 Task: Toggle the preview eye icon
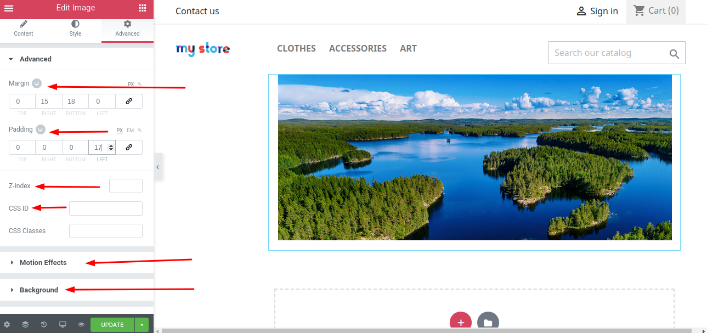click(x=81, y=325)
